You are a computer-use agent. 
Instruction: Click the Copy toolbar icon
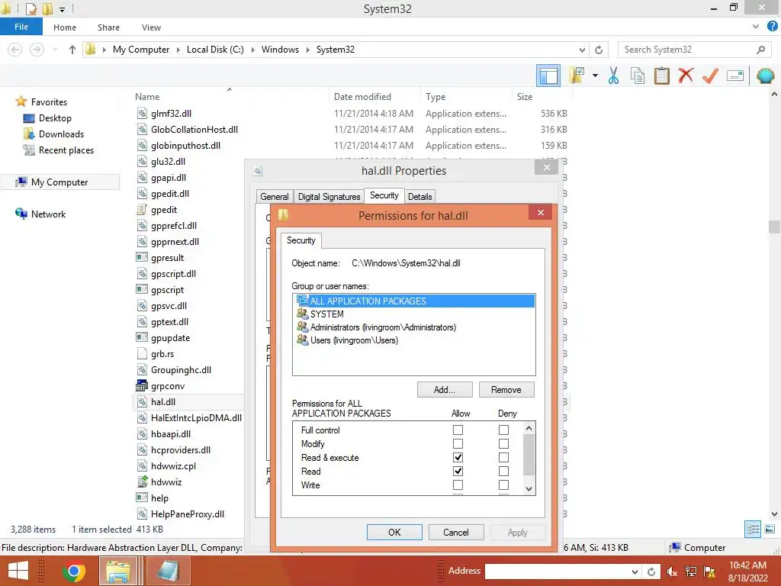coord(638,76)
